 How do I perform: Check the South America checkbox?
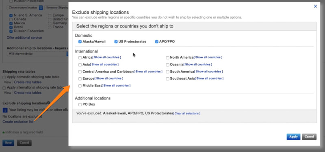coord(167,72)
